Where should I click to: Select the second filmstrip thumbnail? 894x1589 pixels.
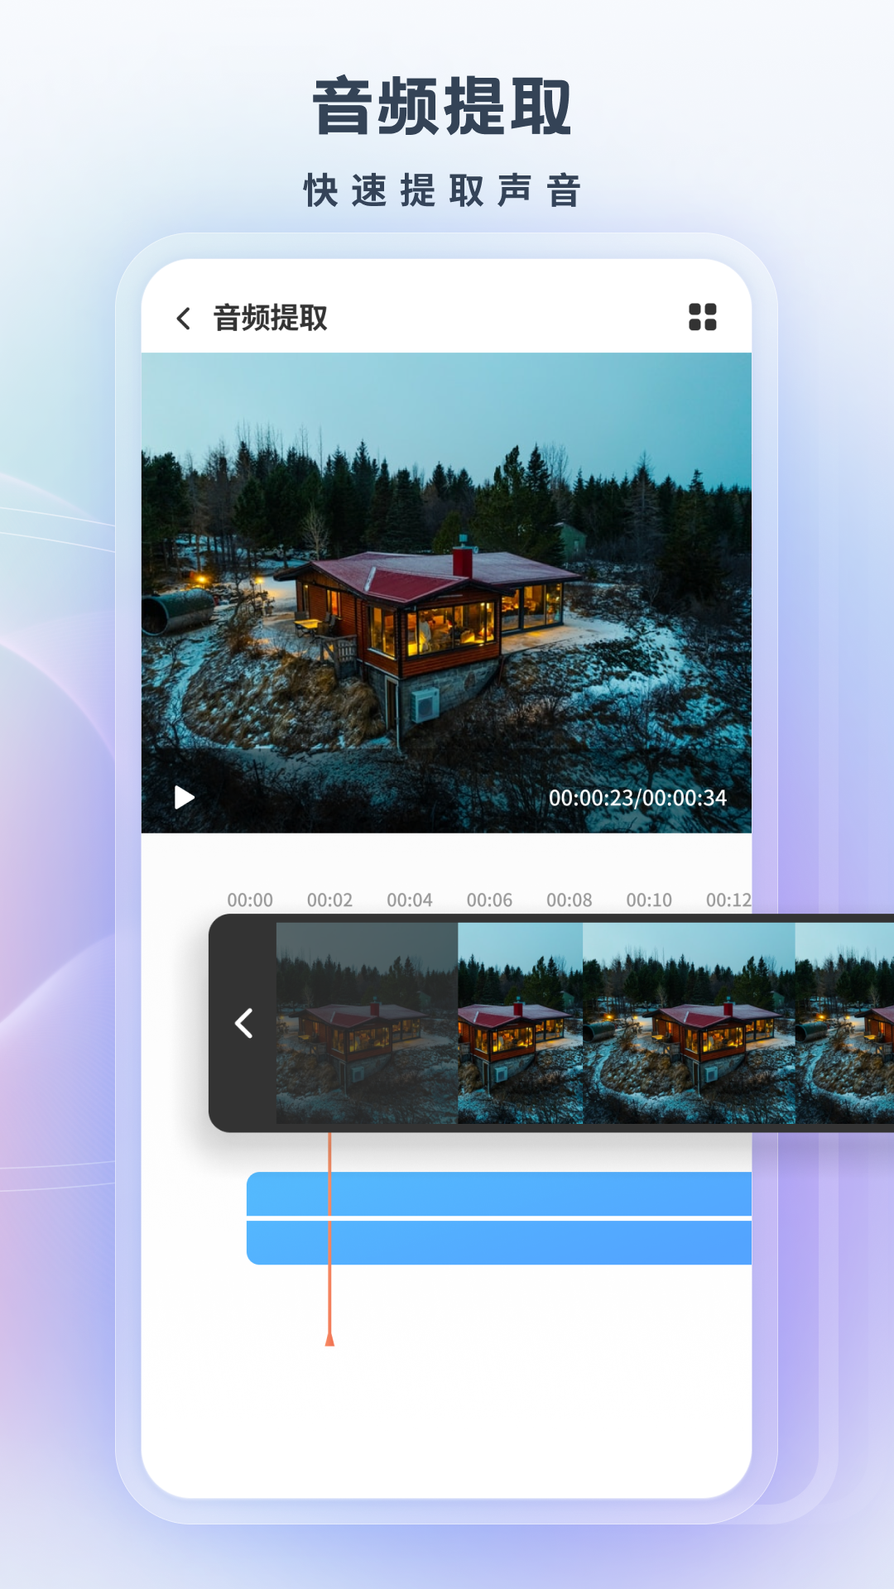[x=520, y=1023]
